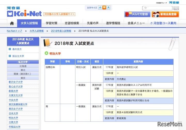Open the 中央大学 link
Image resolution: width=186 pixels, height=130 pixels.
(13, 100)
